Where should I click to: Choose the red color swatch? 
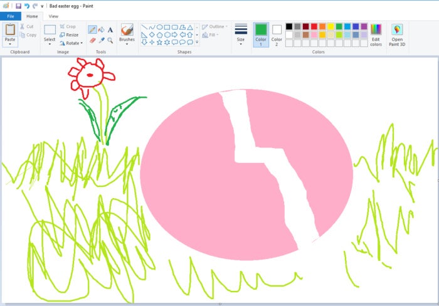(x=314, y=26)
